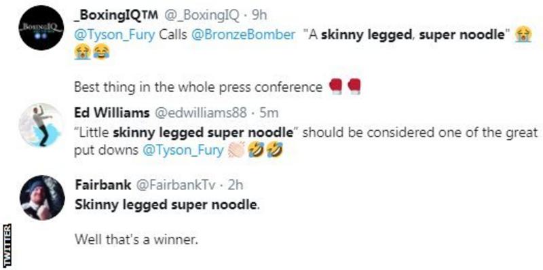
Task: Open Fairbank's profile picture
Action: click(x=41, y=197)
